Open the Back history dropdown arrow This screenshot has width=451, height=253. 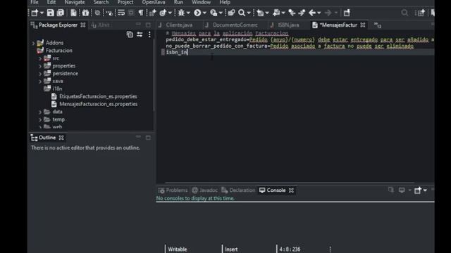click(x=319, y=13)
